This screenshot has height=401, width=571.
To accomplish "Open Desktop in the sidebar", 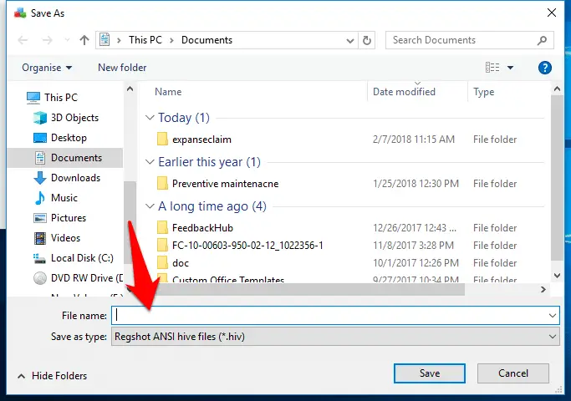I will (60, 138).
